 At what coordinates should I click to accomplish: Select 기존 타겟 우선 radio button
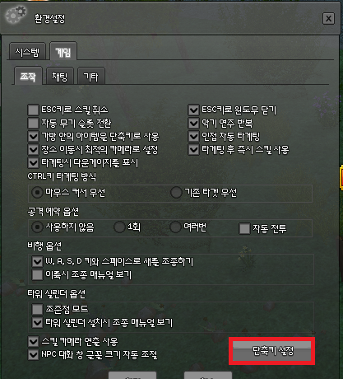[176, 193]
